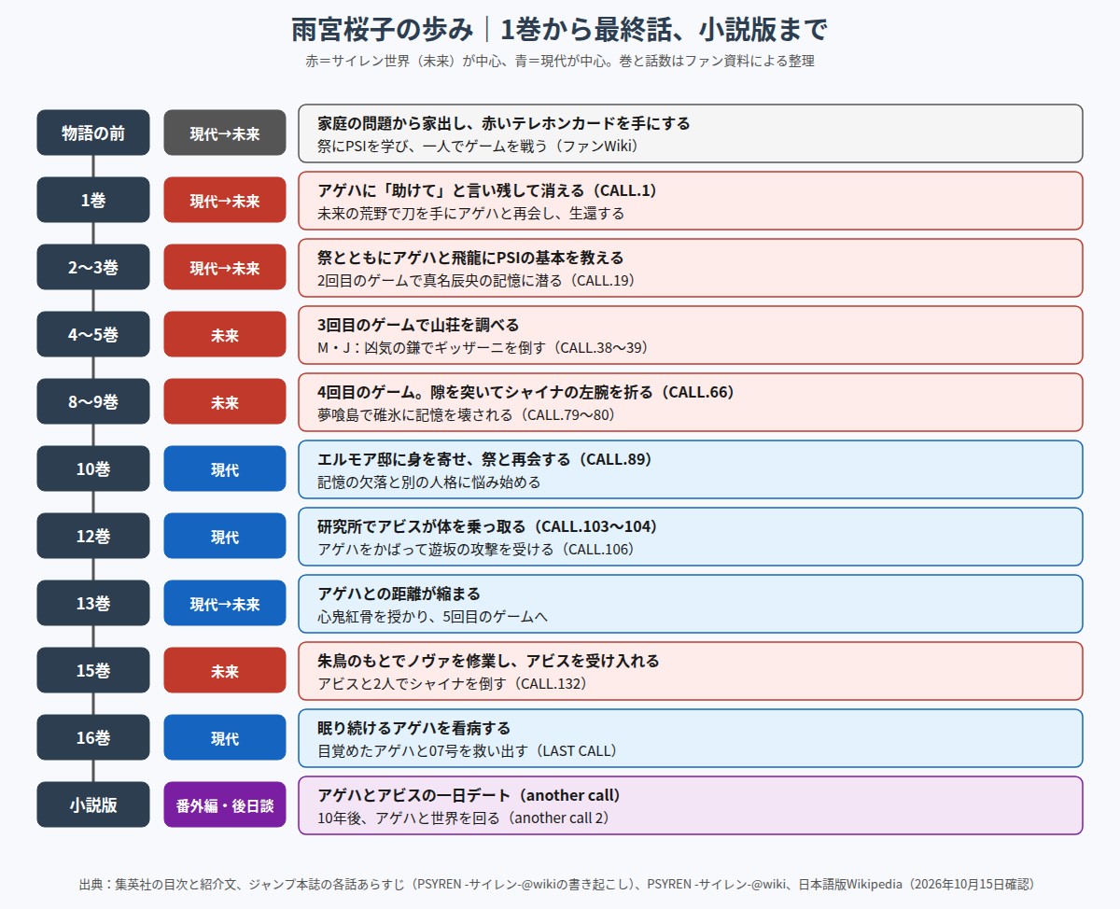Click the legend line about 赤＝サイレン世界
The height and width of the screenshot is (909, 1120).
[560, 61]
